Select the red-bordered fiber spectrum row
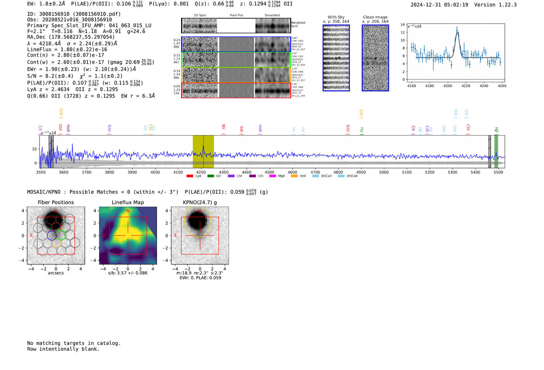The width and height of the screenshot is (544, 370). pyautogui.click(x=236, y=90)
